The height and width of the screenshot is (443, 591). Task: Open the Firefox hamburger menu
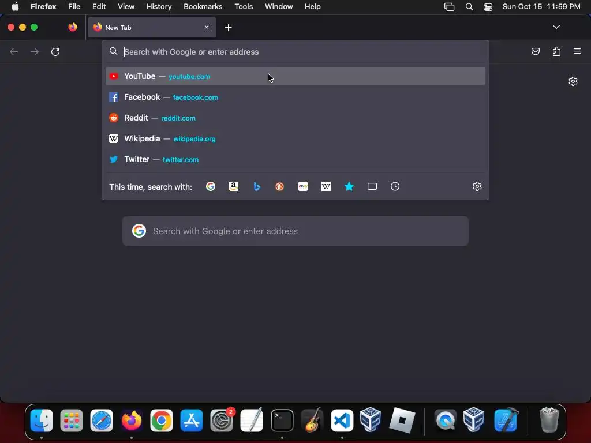tap(577, 51)
